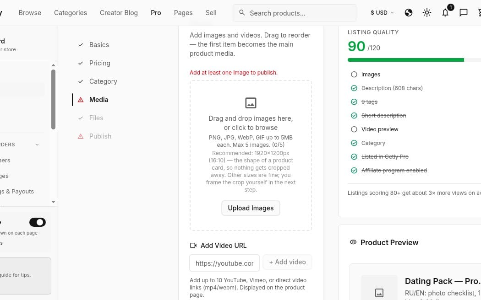Viewport: 481px width, 300px height.
Task: Click the search magnifier icon
Action: (x=242, y=12)
